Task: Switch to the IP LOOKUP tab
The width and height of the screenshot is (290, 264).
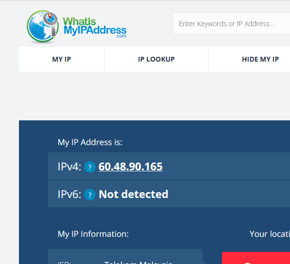Action: point(156,59)
